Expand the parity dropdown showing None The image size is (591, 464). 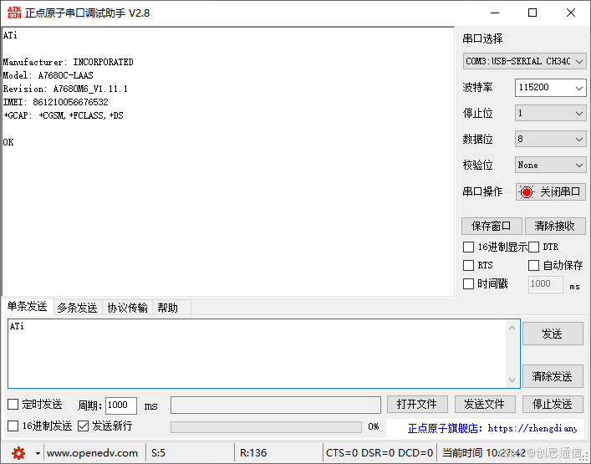pos(550,165)
